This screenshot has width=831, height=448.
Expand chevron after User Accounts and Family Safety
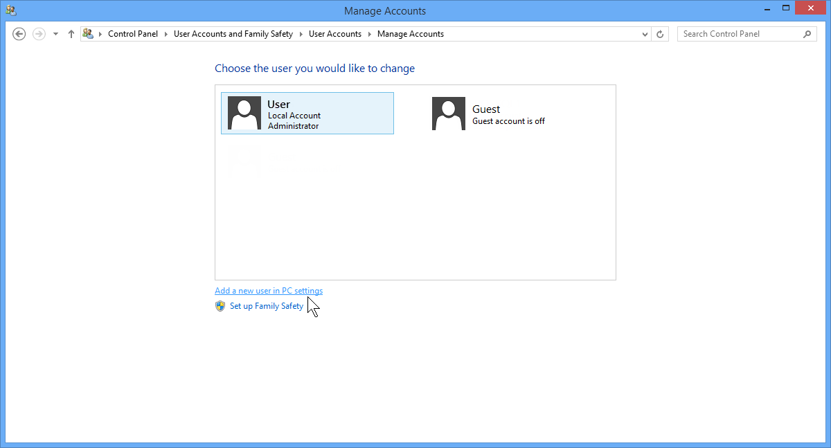301,34
